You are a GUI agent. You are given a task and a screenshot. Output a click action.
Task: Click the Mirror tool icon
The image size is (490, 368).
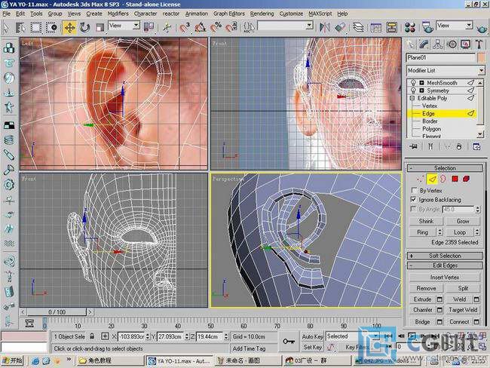pos(324,27)
